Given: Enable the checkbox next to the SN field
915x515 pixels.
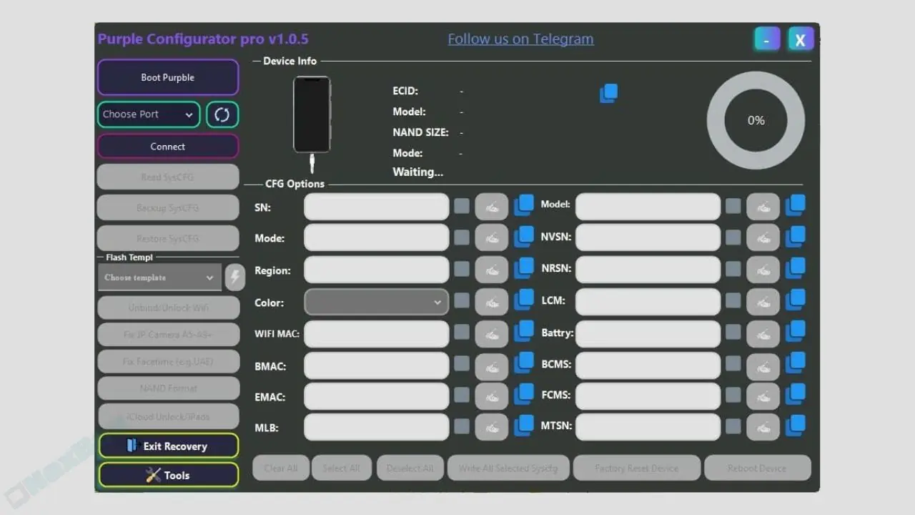Looking at the screenshot, I should click(461, 206).
